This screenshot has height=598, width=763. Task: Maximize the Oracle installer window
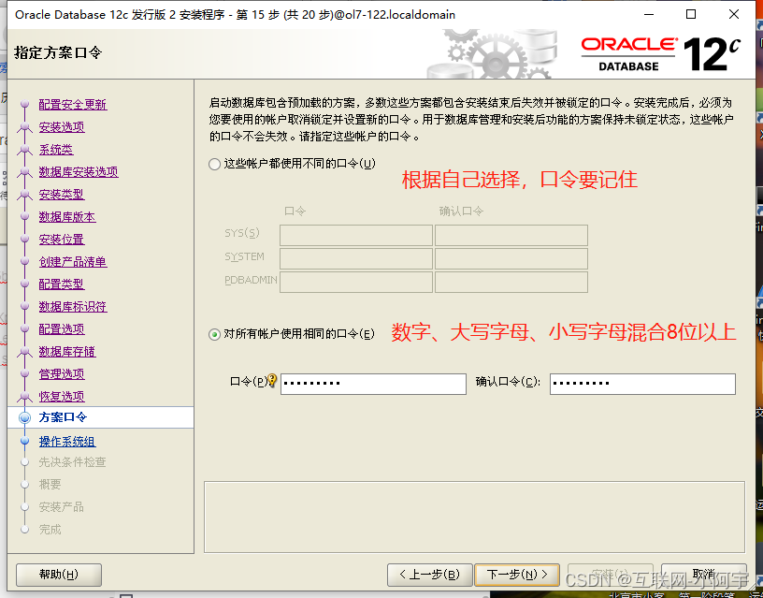[690, 15]
